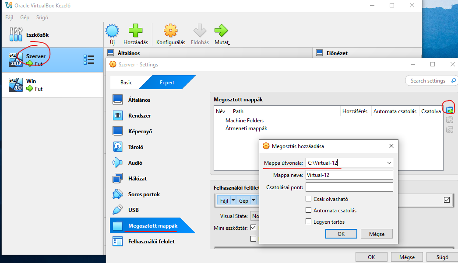Image resolution: width=458 pixels, height=263 pixels.
Task: Click the Új (new machine) toolbar icon
Action: pos(112,30)
